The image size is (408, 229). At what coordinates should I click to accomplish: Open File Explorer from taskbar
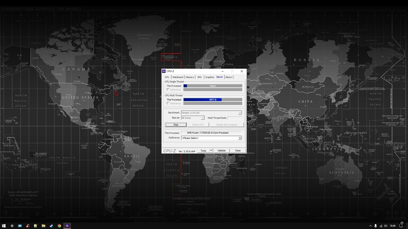(43, 226)
